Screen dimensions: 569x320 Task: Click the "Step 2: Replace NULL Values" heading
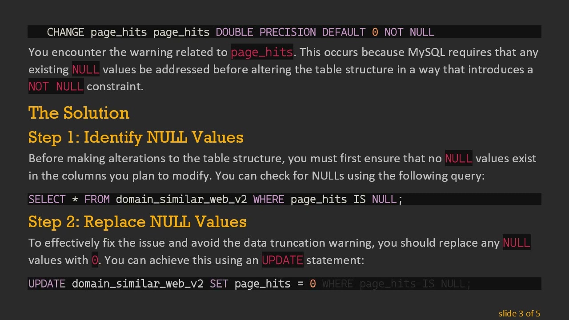[137, 222]
